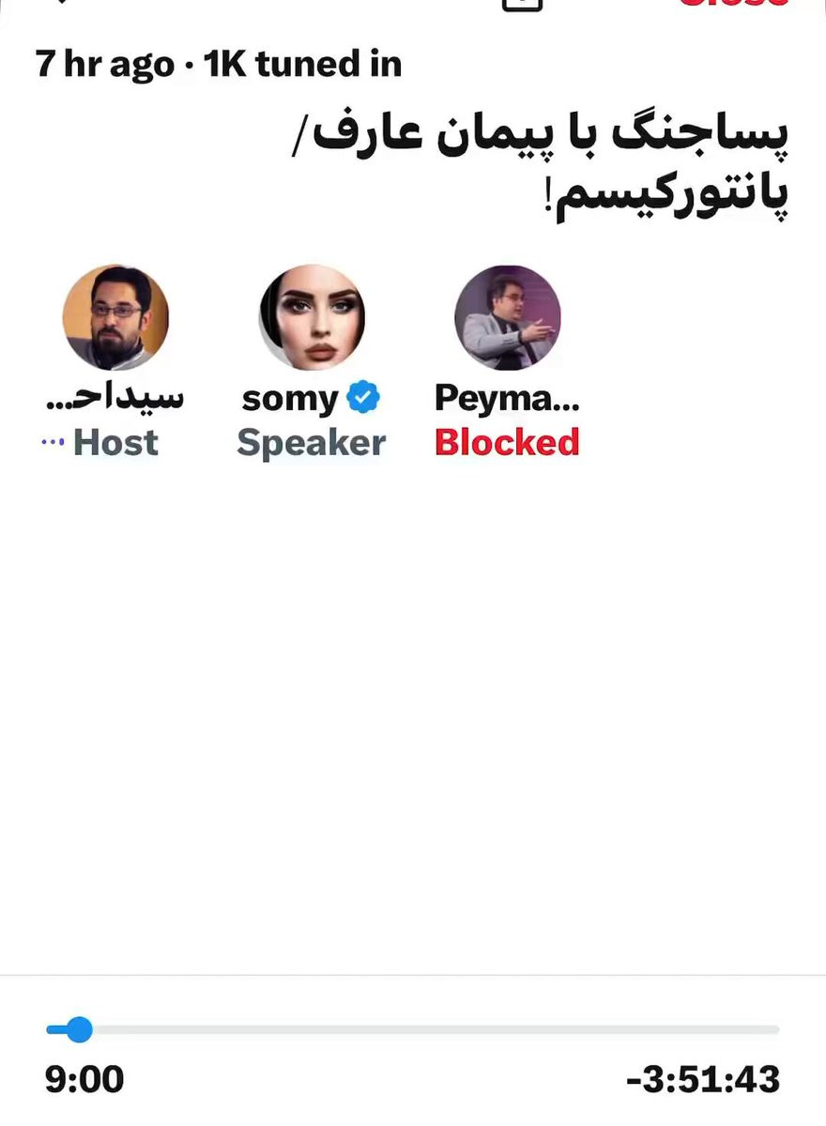
Task: Tap the 9:00 elapsed time label
Action: coord(84,1079)
